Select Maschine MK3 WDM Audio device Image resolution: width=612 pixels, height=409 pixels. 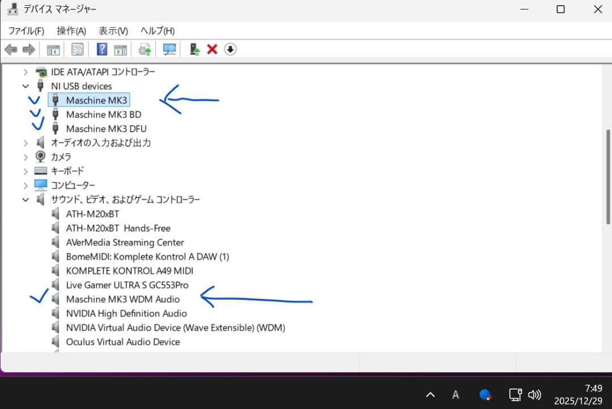click(x=122, y=299)
